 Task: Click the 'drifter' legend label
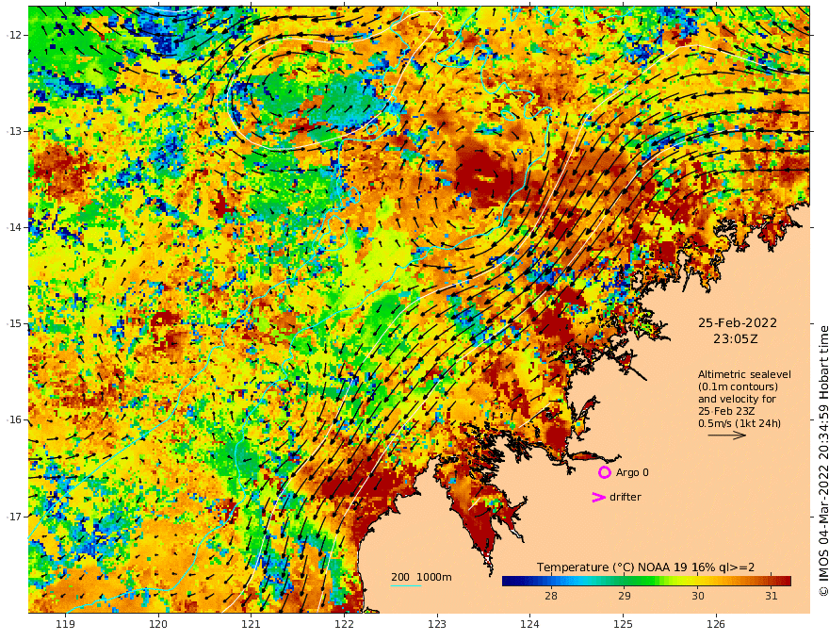tap(625, 497)
